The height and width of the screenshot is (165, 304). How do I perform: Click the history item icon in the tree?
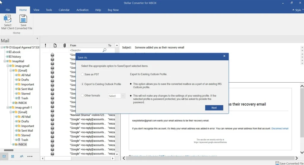(x=10, y=57)
